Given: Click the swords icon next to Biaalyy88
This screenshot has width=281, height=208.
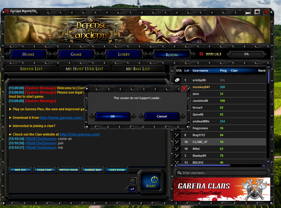Looking at the screenshot, I should tap(177, 156).
